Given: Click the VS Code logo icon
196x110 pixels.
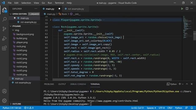Looking at the screenshot, I should 3,3.
